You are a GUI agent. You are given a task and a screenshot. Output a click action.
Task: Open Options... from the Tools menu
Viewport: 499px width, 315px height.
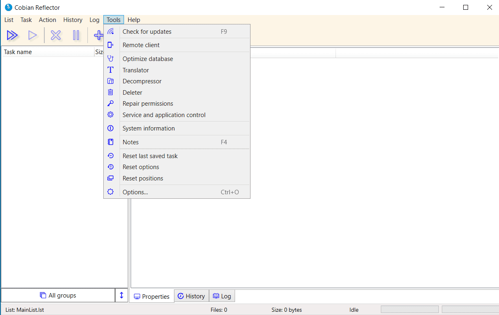pos(135,192)
